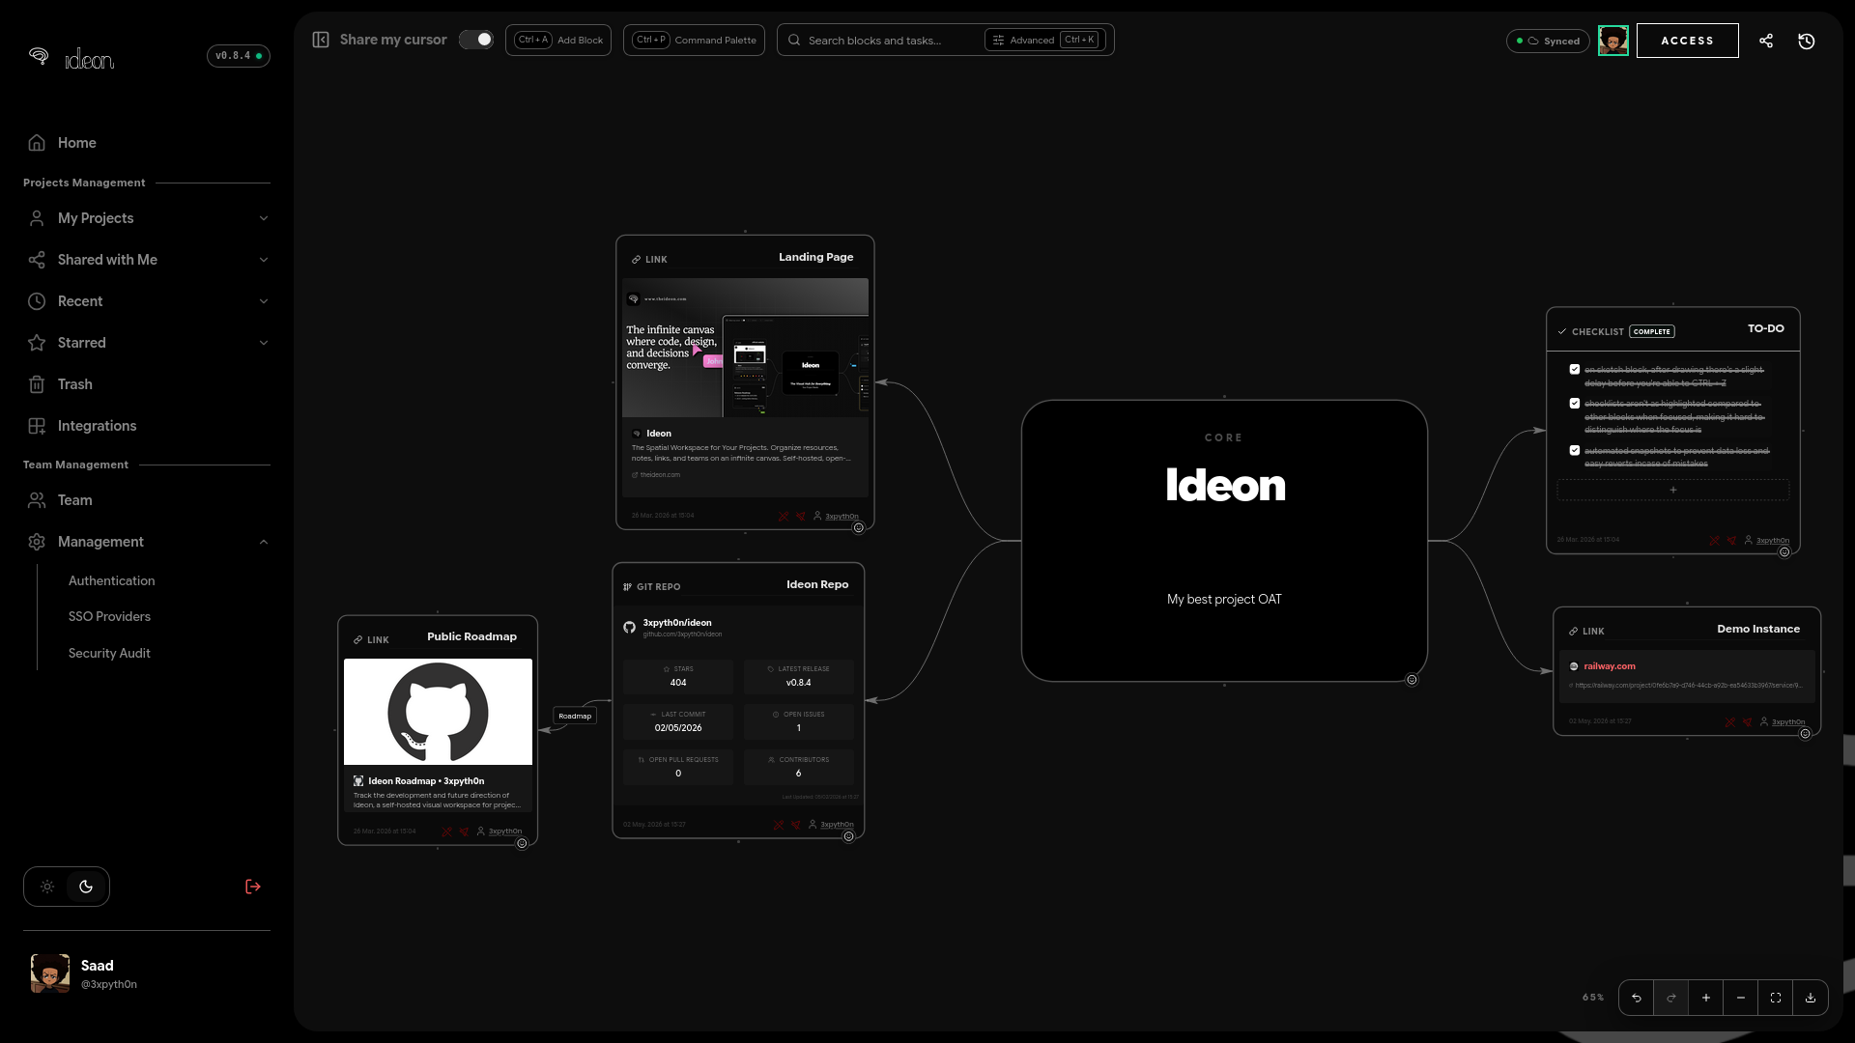
Task: Open the ACCESS settings button
Action: [x=1687, y=41]
